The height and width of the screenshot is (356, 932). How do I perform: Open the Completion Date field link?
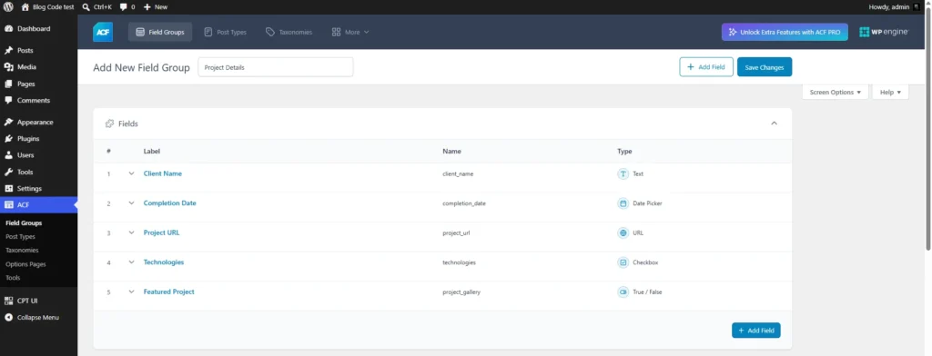click(x=170, y=203)
